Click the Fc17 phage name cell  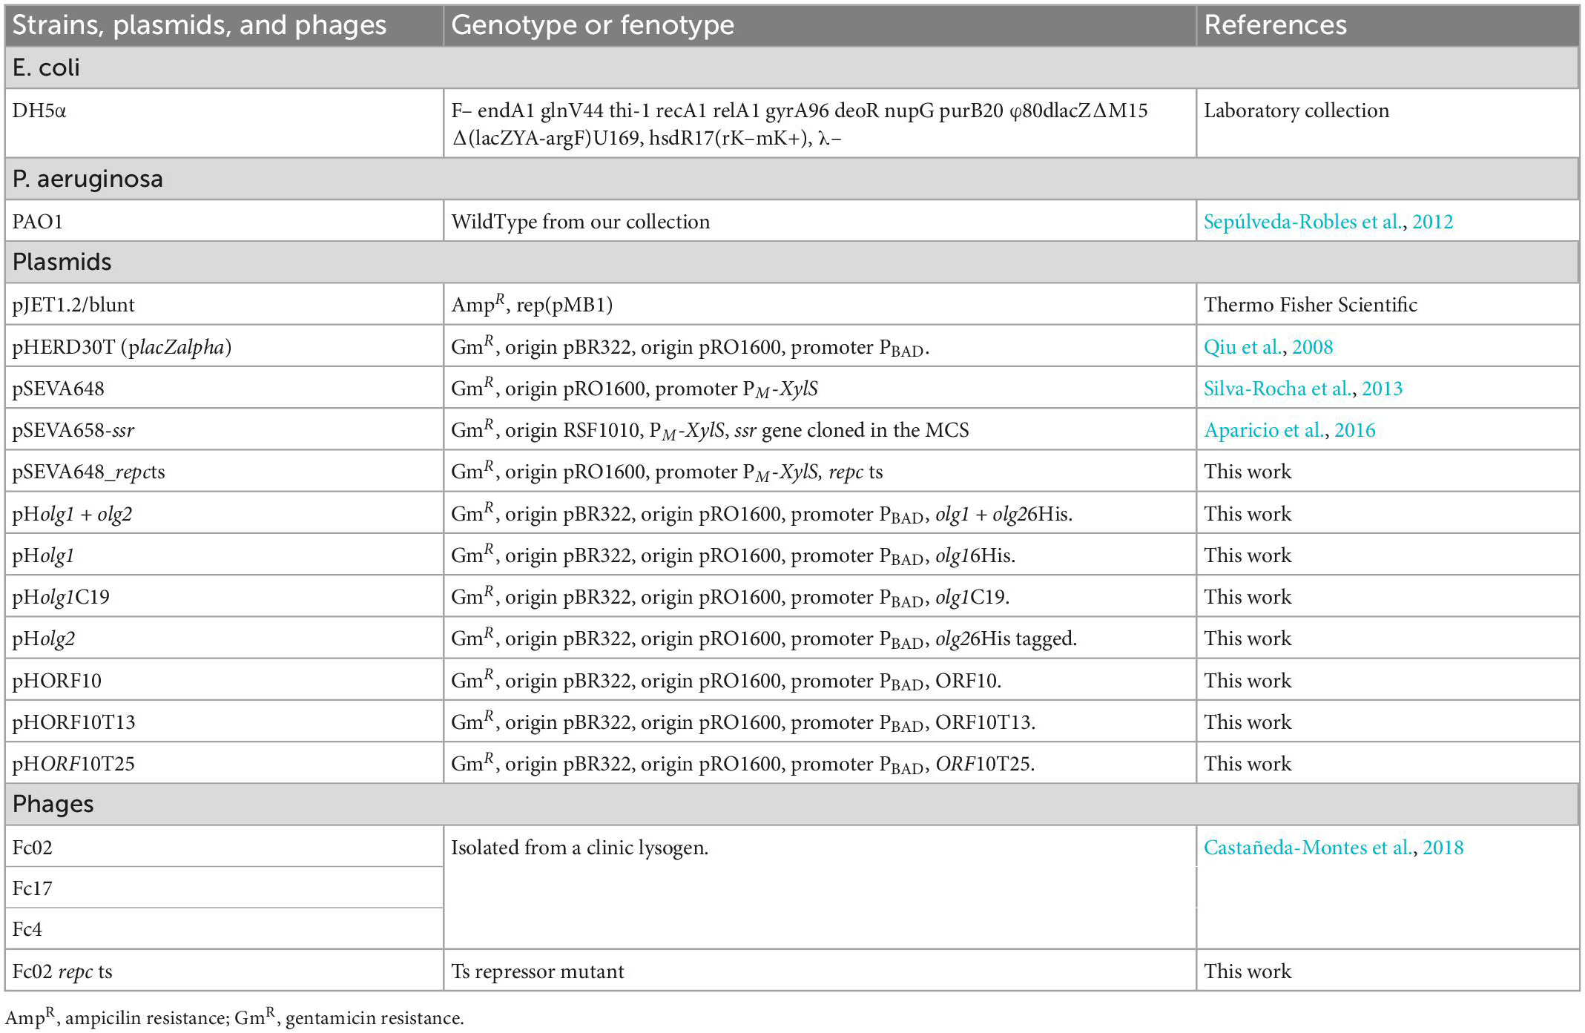(224, 888)
